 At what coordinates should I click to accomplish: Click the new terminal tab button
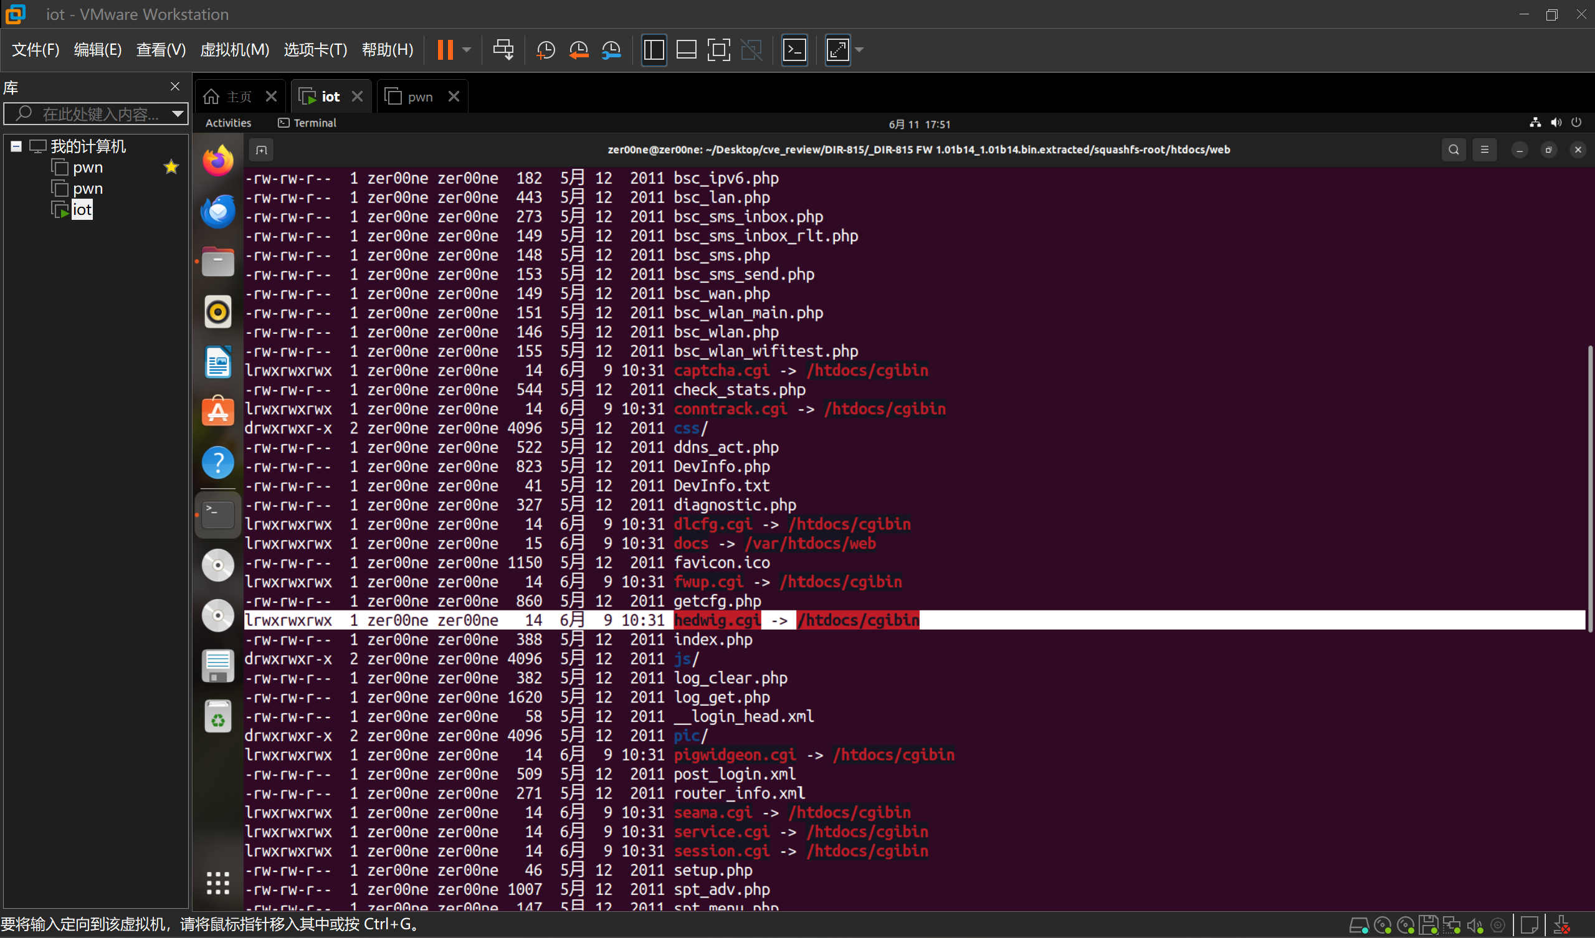coord(261,150)
